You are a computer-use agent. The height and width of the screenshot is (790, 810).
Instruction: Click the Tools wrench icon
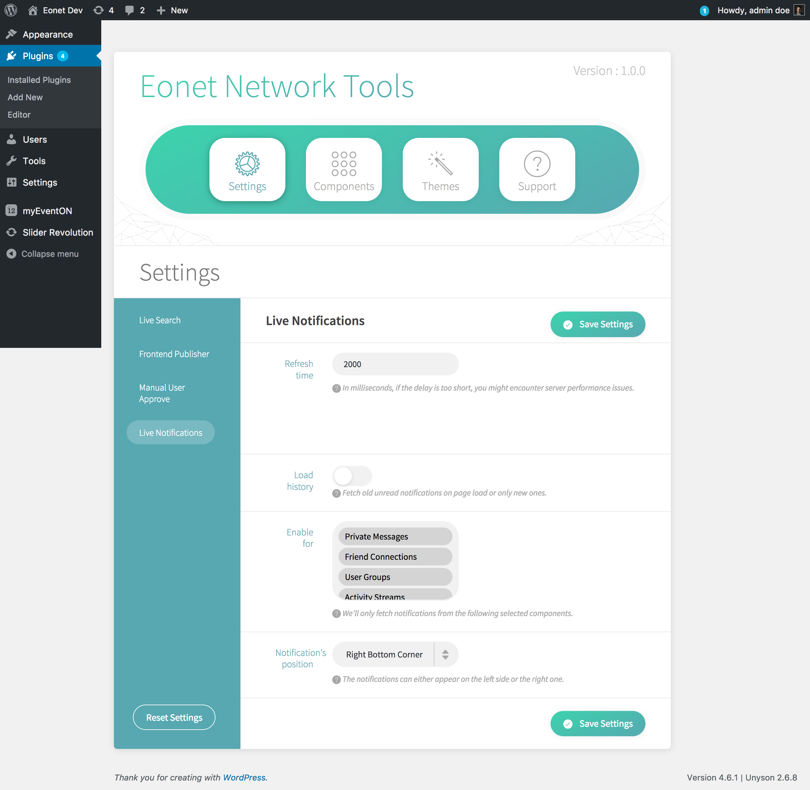click(x=12, y=161)
